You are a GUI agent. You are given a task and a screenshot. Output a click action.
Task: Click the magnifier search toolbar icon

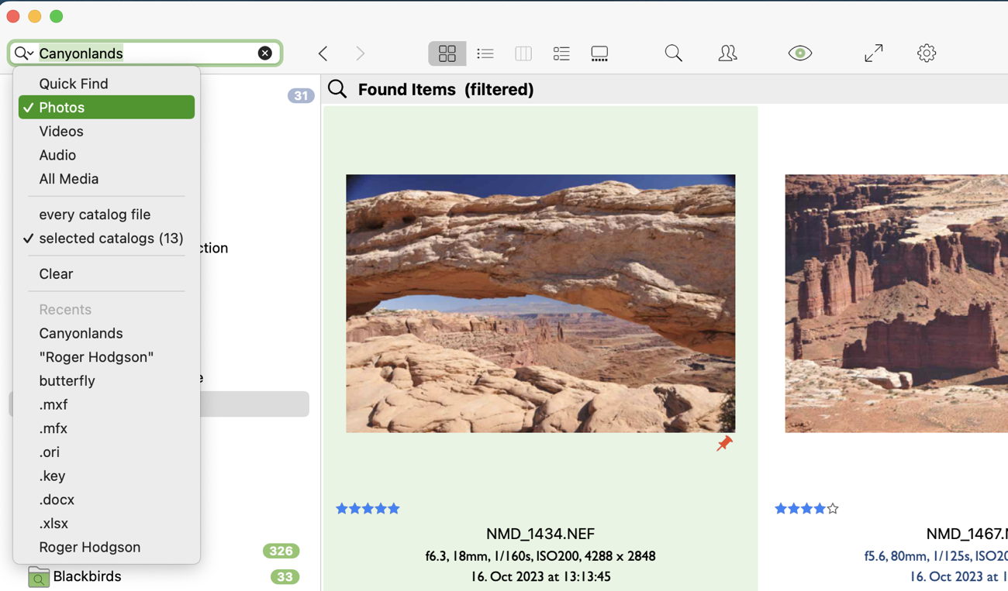click(673, 53)
